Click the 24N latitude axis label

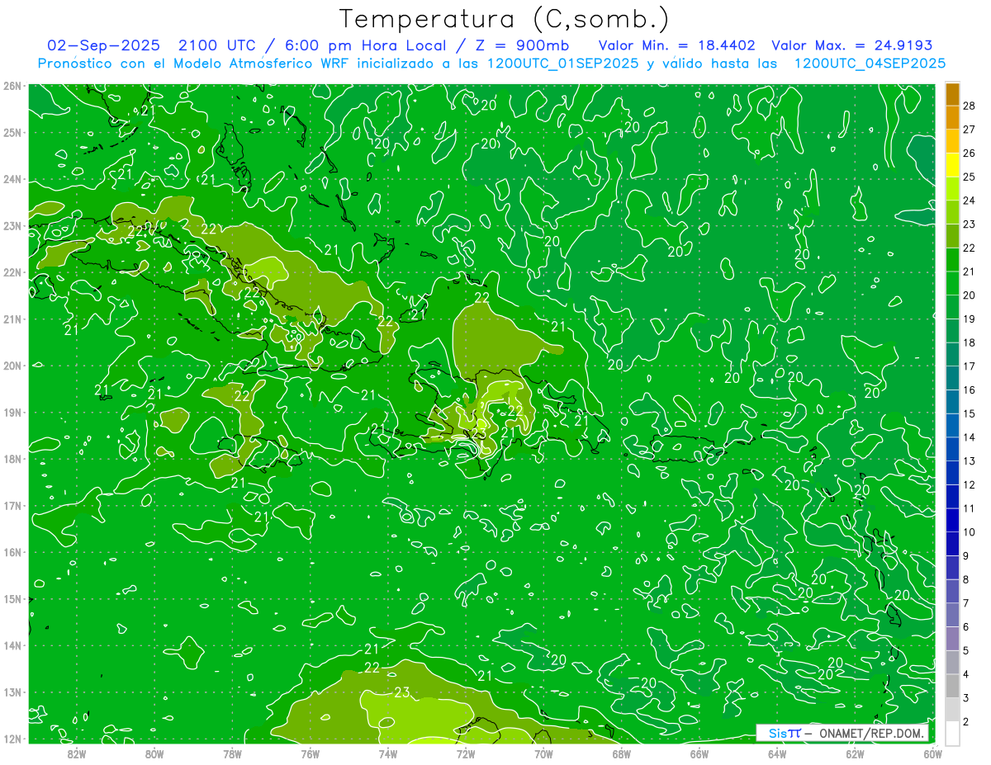pos(12,179)
